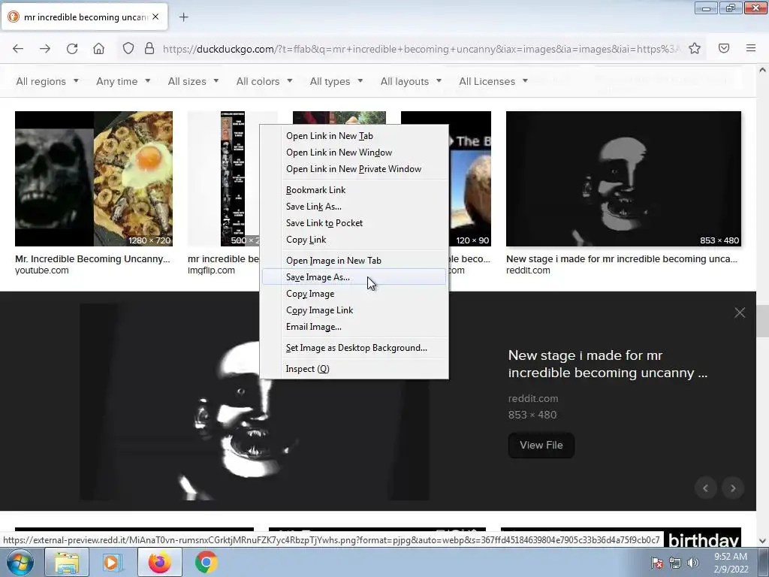This screenshot has height=577, width=769.
Task: Expand the All regions filter
Action: pos(47,81)
